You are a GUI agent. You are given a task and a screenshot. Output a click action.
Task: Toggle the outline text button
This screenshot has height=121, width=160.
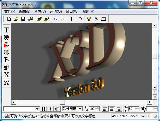57,109
